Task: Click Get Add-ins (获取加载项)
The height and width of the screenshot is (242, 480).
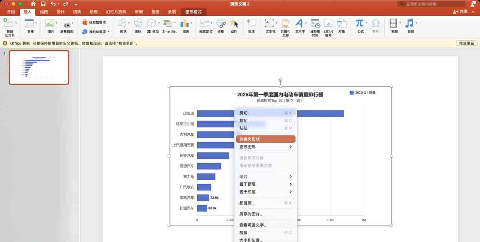Action: (94, 22)
